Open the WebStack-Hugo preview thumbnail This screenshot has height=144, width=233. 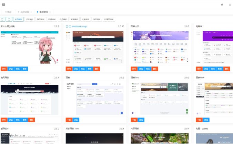click(x=94, y=47)
